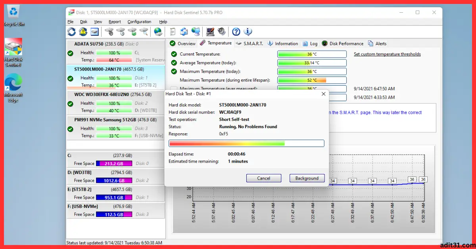Select the F: [USB-NVMe] partition row

pos(115,211)
